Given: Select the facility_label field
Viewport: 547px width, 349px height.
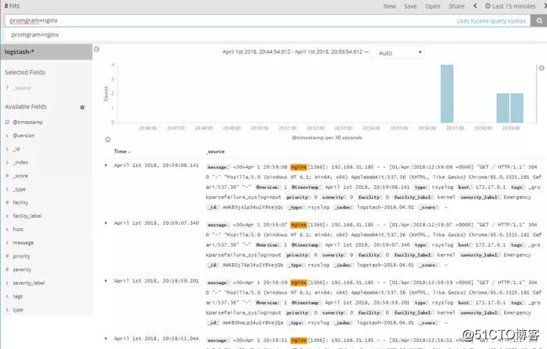Looking at the screenshot, I should [27, 216].
